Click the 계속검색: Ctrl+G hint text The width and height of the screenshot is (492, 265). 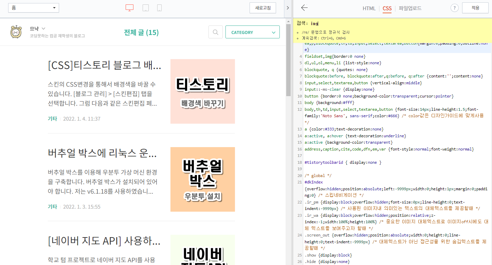(324, 38)
